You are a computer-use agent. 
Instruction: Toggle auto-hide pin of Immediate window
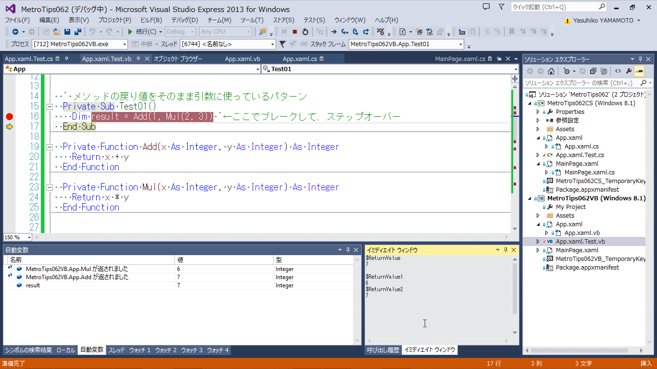pos(506,250)
